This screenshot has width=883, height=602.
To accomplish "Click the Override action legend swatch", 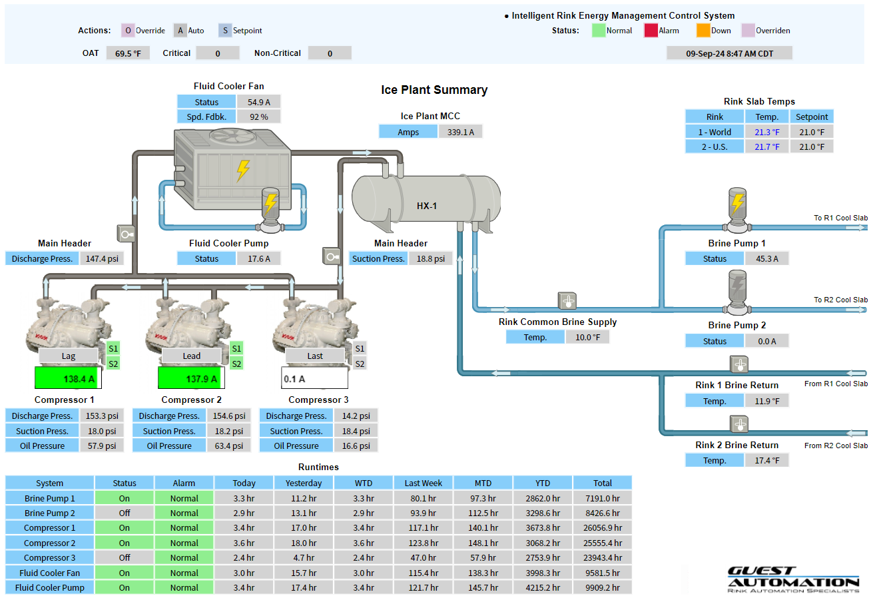I will pos(128,31).
